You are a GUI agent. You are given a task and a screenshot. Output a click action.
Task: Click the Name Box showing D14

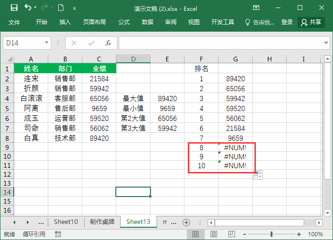(24, 43)
